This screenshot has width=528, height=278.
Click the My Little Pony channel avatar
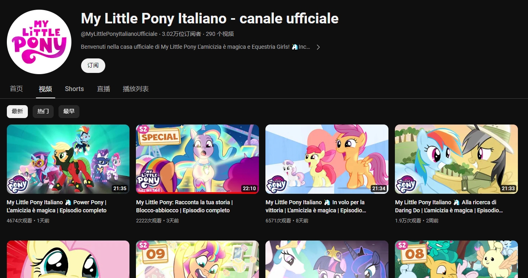point(39,42)
